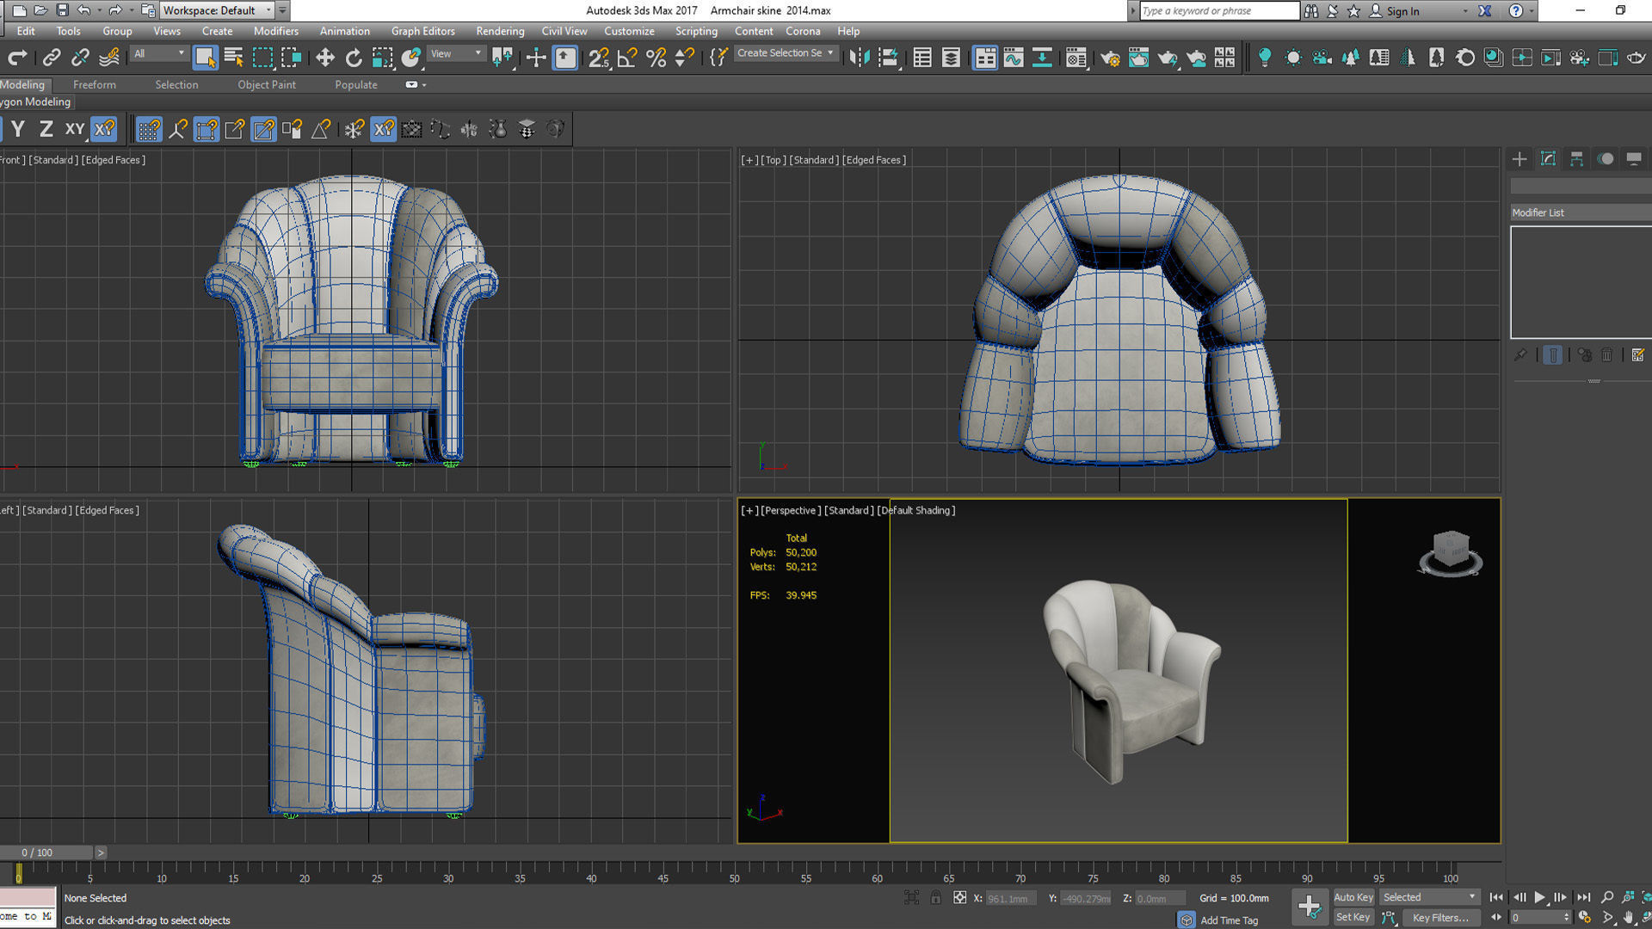Image resolution: width=1652 pixels, height=929 pixels.
Task: Click the Mirror tool icon
Action: [x=859, y=58]
